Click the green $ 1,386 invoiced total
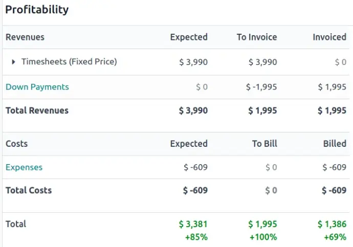This screenshot has height=247, width=353. click(332, 224)
